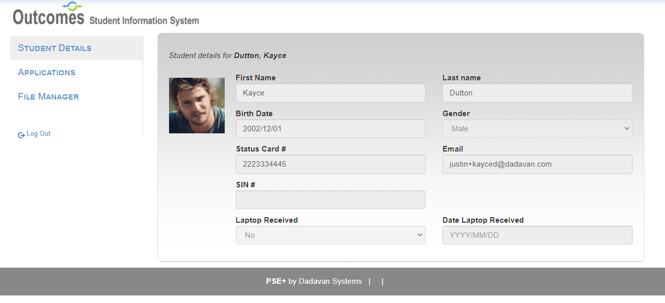Click the Log Out arrow icon
Image resolution: width=665 pixels, height=303 pixels.
(21, 135)
